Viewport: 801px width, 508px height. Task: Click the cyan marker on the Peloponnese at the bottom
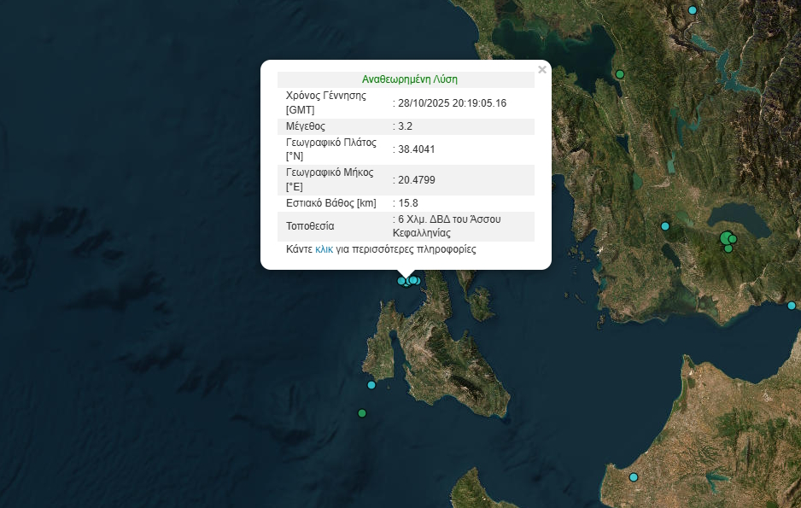click(x=634, y=477)
